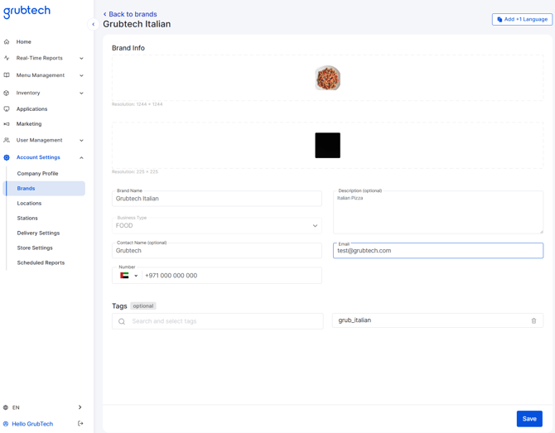Viewport: 555px width, 433px height.
Task: Click the black square brand image
Action: coord(327,146)
